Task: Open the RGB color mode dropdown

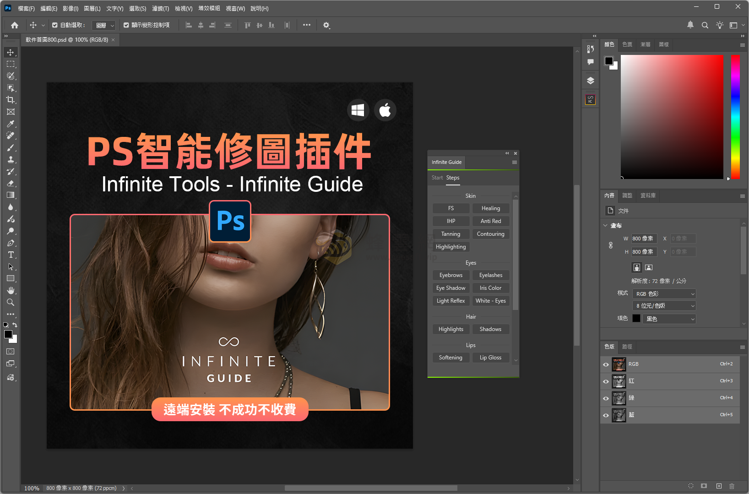Action: 664,294
